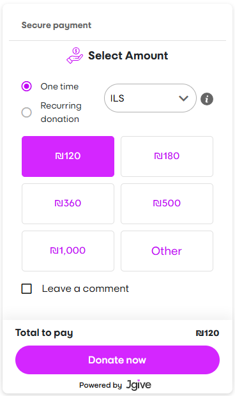235x396 pixels.
Task: Pick the ₪360 donation amount
Action: pos(68,204)
